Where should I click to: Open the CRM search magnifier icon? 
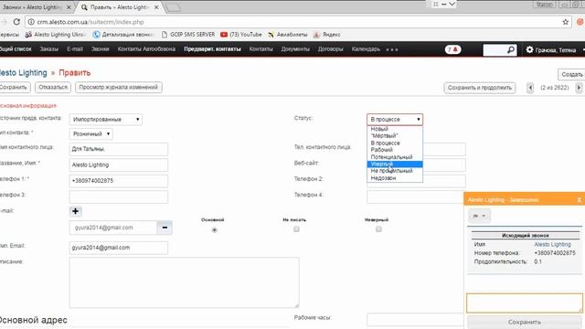coord(511,49)
